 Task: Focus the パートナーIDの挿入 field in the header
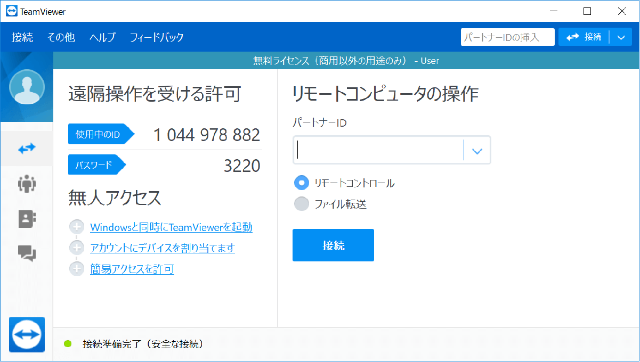(x=508, y=37)
